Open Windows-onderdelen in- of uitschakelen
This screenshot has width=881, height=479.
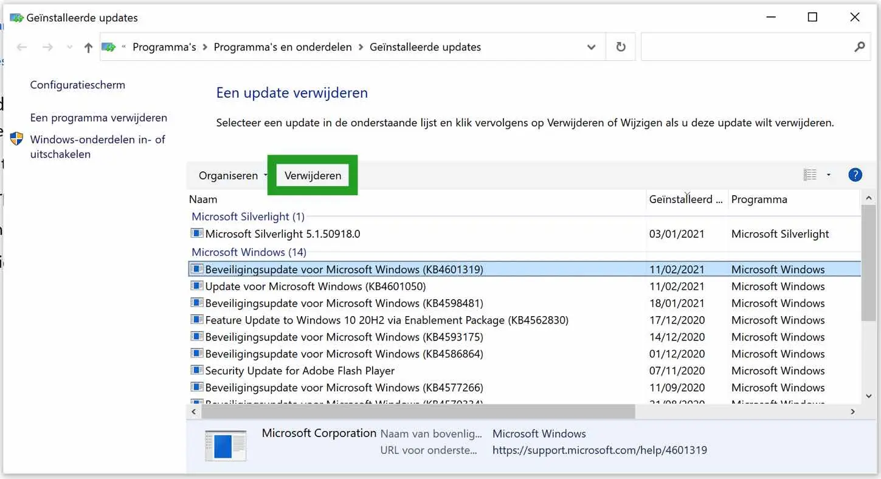[98, 147]
